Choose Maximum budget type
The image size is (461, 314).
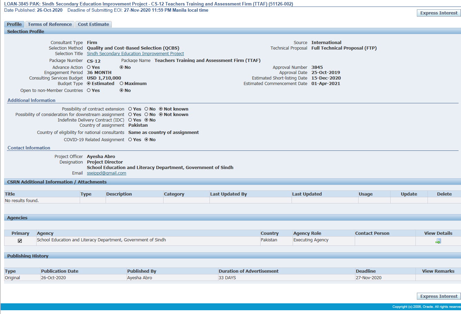[x=121, y=84]
